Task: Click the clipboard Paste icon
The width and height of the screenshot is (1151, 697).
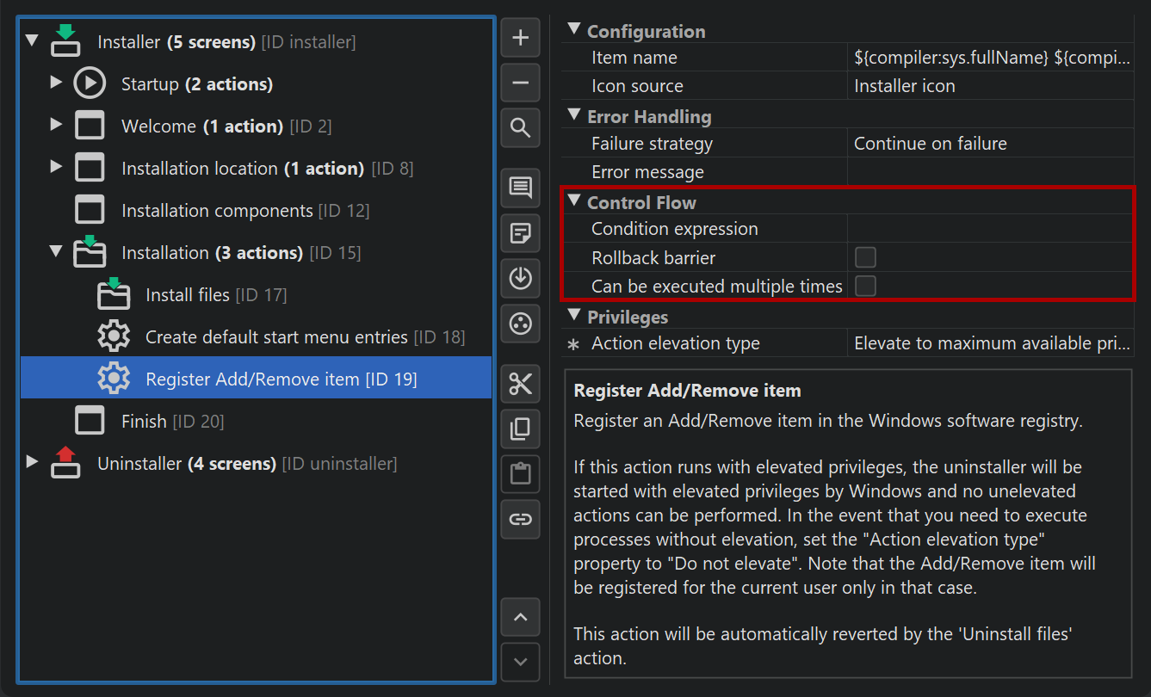Action: coord(520,473)
